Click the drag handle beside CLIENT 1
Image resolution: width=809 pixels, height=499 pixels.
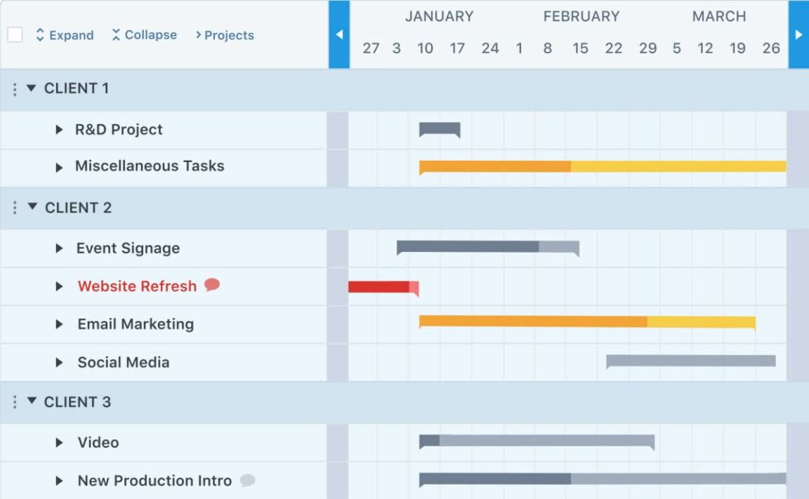click(15, 88)
